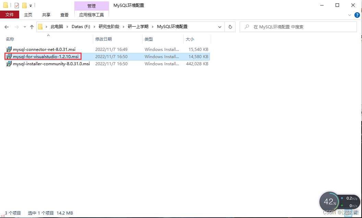Refresh the current folder
The width and height of the screenshot is (362, 218).
[230, 27]
